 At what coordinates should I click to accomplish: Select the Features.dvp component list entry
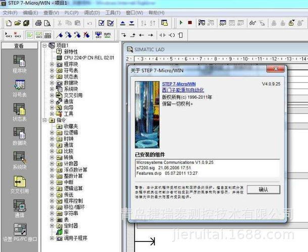[167, 173]
